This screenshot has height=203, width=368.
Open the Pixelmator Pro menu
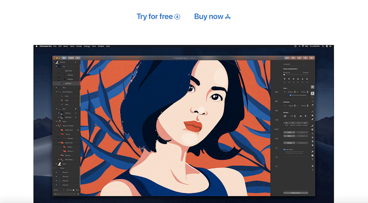[45, 46]
